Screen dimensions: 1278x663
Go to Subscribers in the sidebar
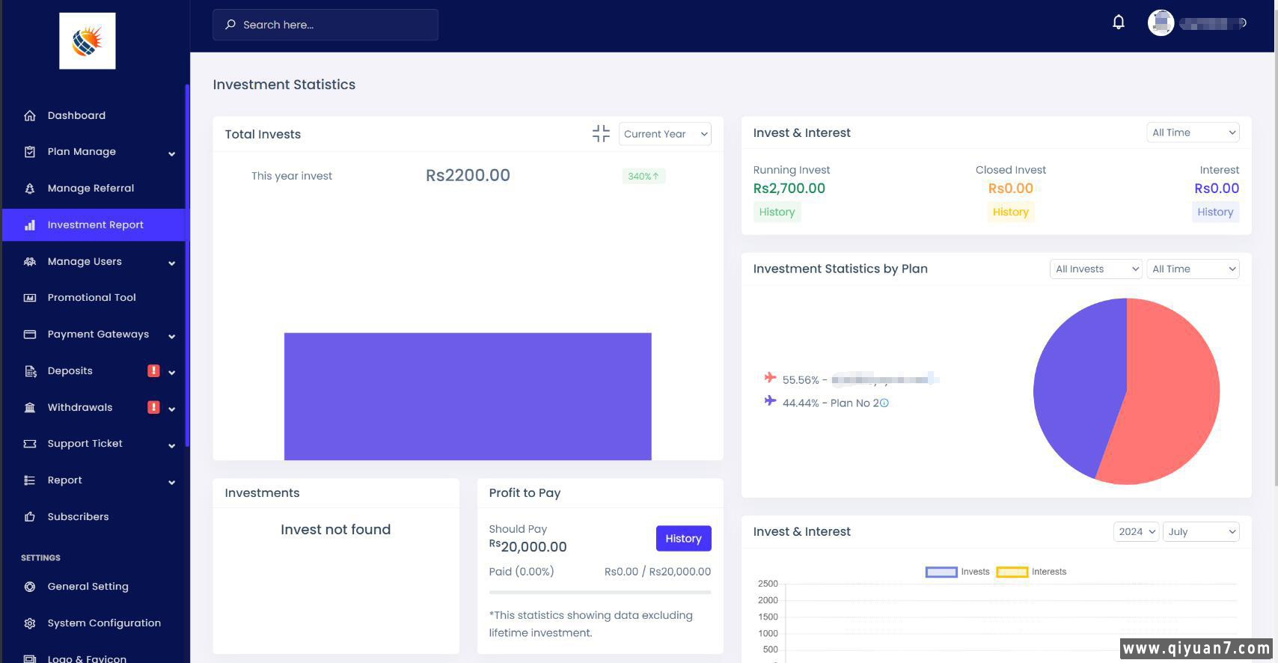[x=78, y=517]
